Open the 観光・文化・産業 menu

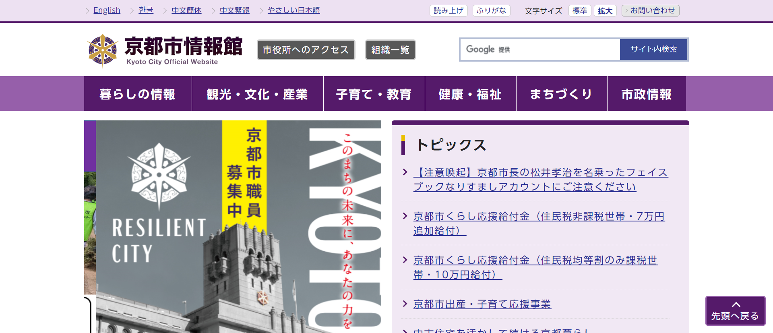pos(258,93)
